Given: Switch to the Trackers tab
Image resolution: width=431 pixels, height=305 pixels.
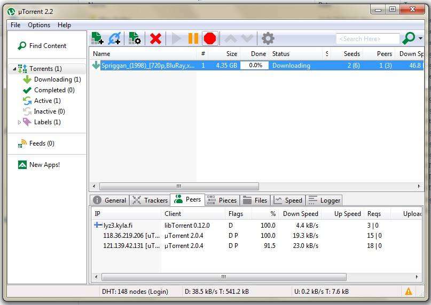Looking at the screenshot, I should click(x=150, y=200).
